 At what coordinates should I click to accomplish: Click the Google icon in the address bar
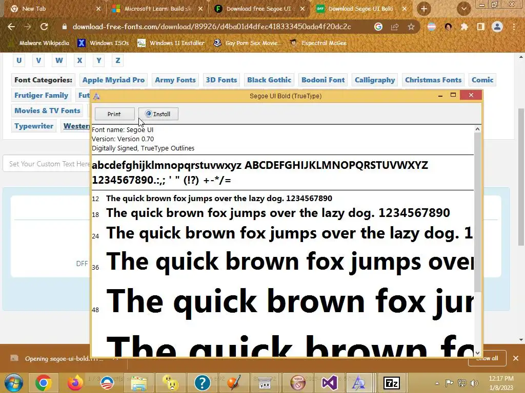click(x=378, y=27)
